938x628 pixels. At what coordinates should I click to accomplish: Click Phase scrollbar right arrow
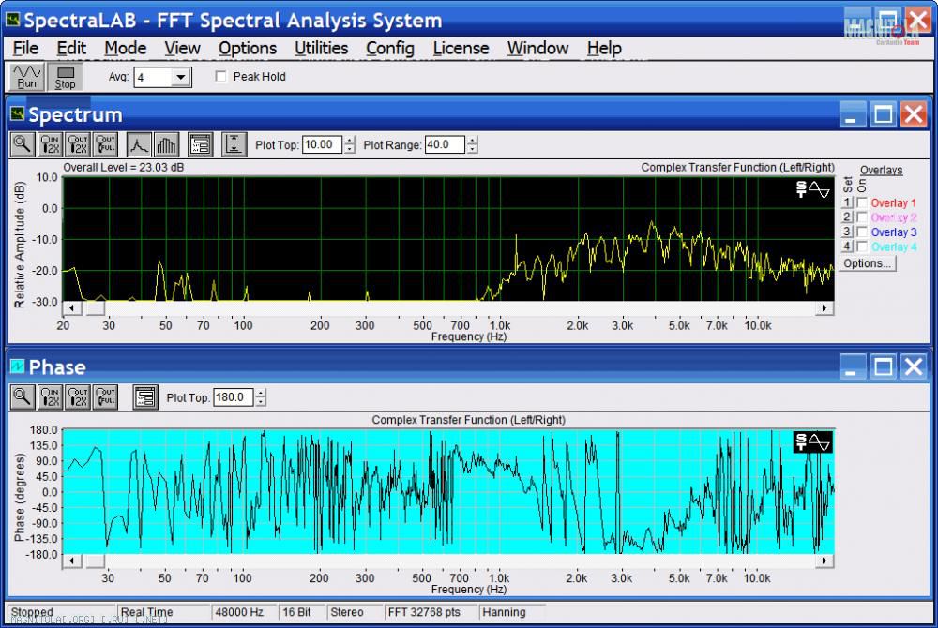pyautogui.click(x=825, y=561)
